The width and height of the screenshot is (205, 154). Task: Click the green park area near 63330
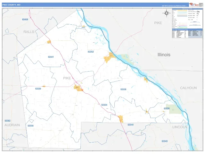pos(174,109)
